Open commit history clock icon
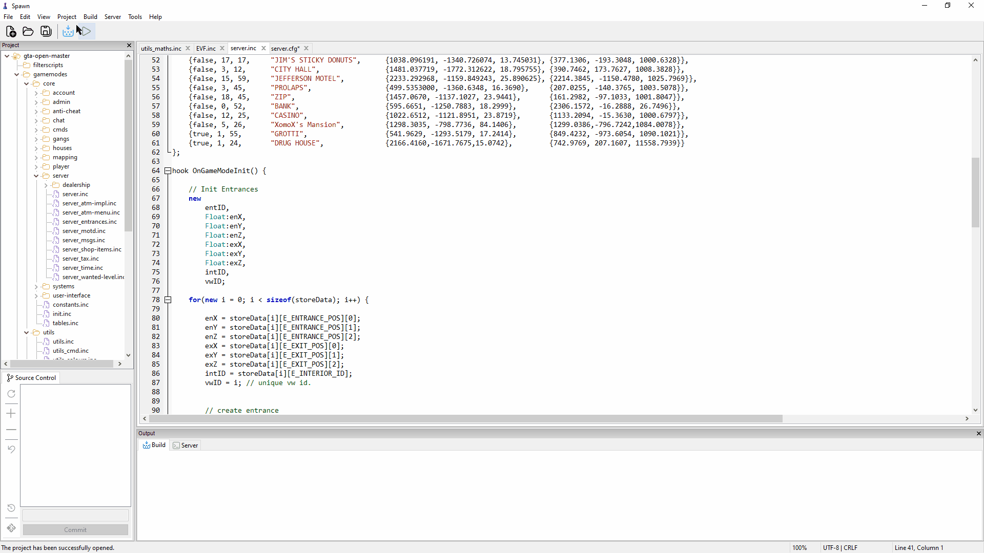 [x=11, y=508]
